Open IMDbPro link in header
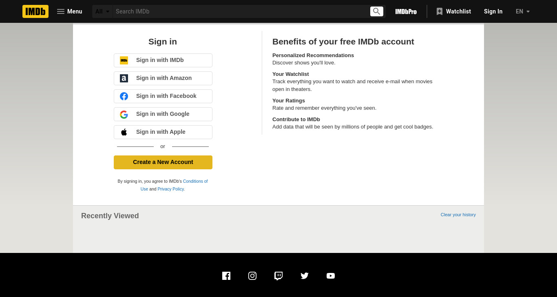Screen dimensions: 557x297 [x=406, y=11]
